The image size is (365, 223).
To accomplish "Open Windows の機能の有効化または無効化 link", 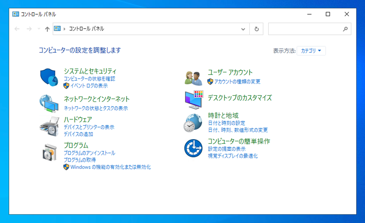I will (x=110, y=167).
